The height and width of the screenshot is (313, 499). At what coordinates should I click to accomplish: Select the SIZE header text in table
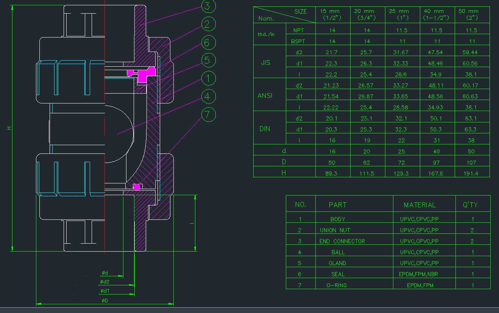pos(301,11)
